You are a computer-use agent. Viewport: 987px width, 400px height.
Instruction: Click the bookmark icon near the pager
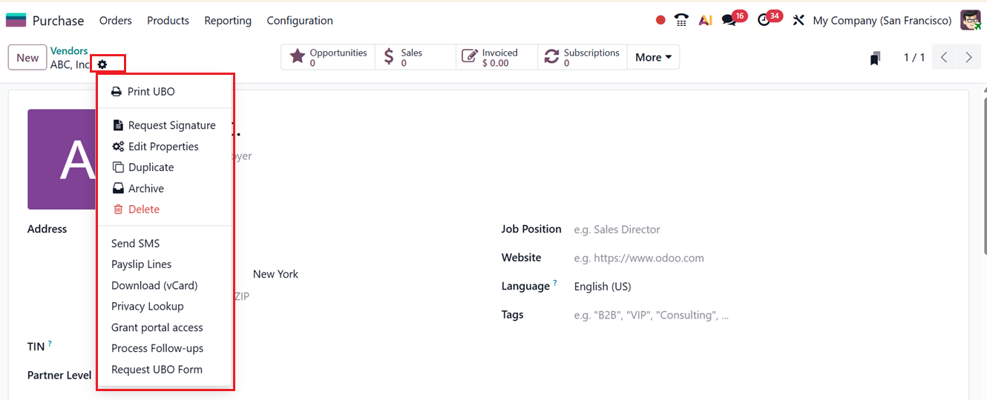tap(876, 58)
